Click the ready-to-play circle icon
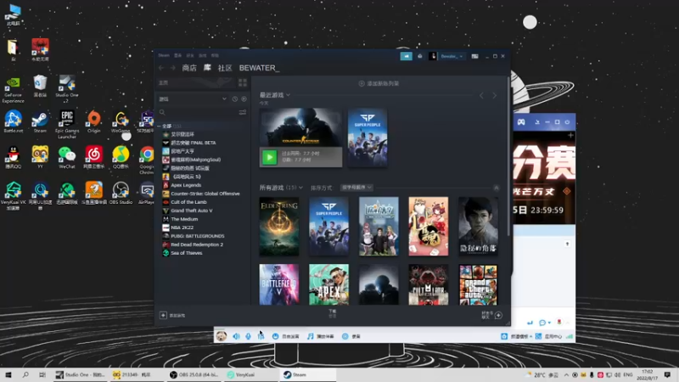 click(x=244, y=99)
